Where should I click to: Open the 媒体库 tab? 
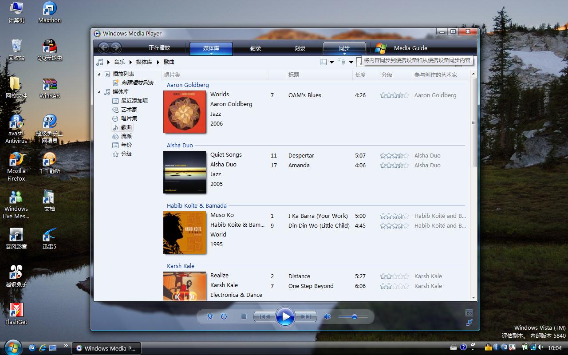211,48
